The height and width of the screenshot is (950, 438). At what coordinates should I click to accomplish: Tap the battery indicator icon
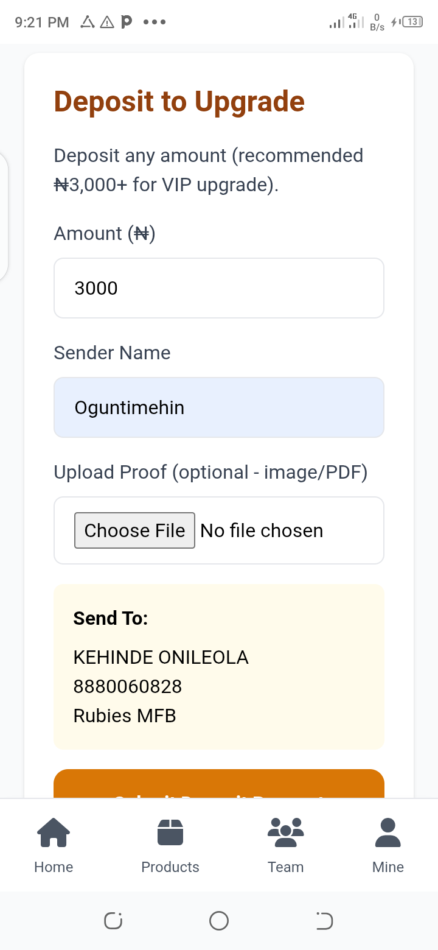point(412,23)
